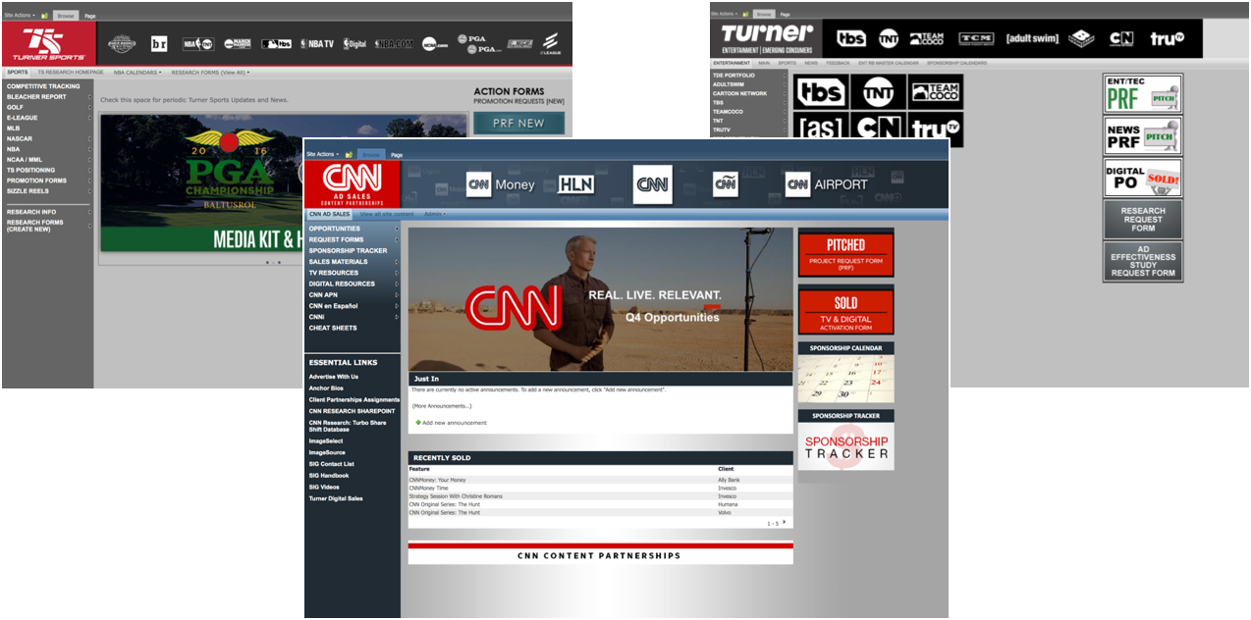Open the NBA.com logo
The height and width of the screenshot is (620, 1251).
point(394,44)
